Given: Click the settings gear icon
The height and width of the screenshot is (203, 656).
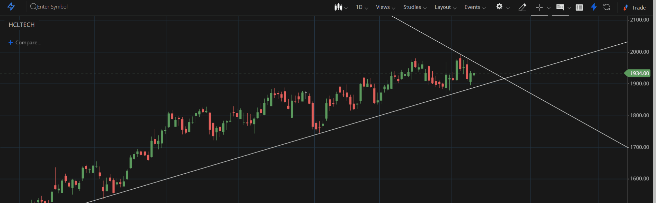Looking at the screenshot, I should coord(499,6).
